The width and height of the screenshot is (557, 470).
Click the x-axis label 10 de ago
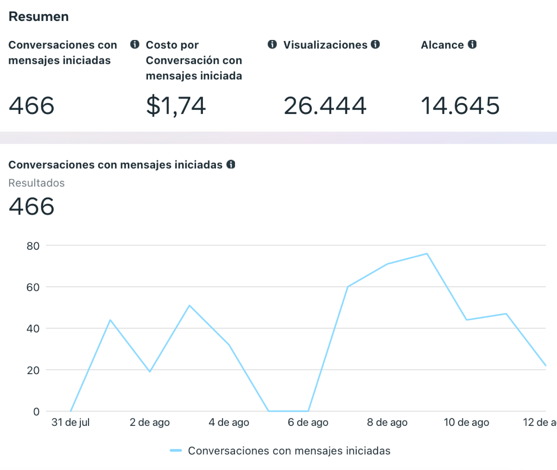tap(466, 422)
